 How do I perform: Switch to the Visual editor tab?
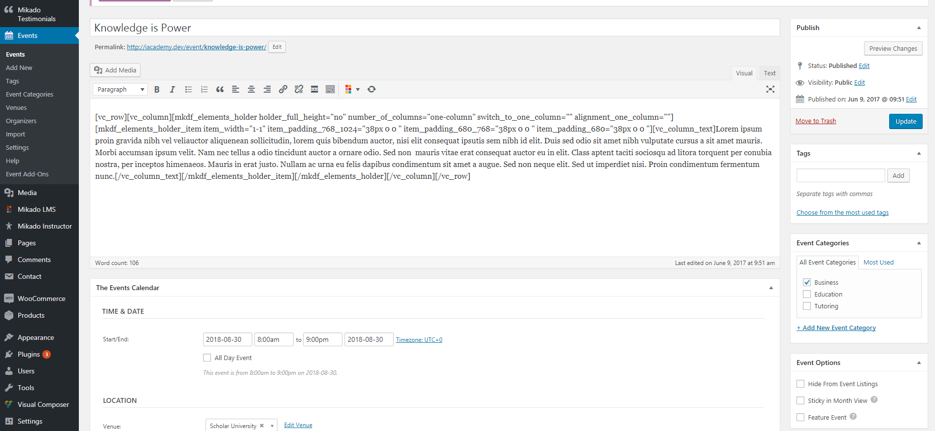(744, 73)
